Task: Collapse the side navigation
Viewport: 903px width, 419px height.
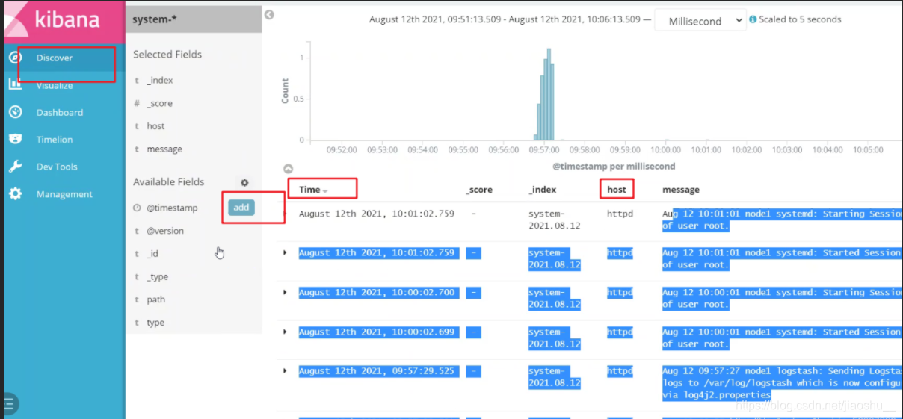Action: (x=9, y=404)
